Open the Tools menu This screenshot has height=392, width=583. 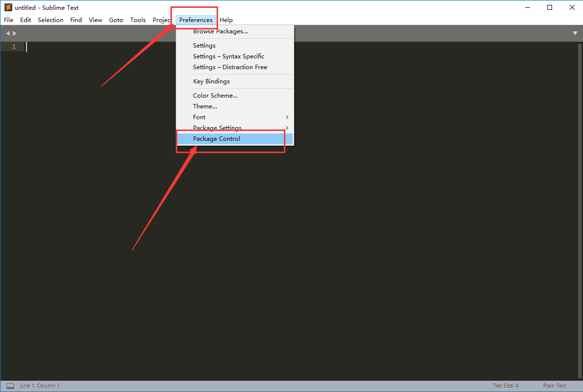tap(138, 20)
